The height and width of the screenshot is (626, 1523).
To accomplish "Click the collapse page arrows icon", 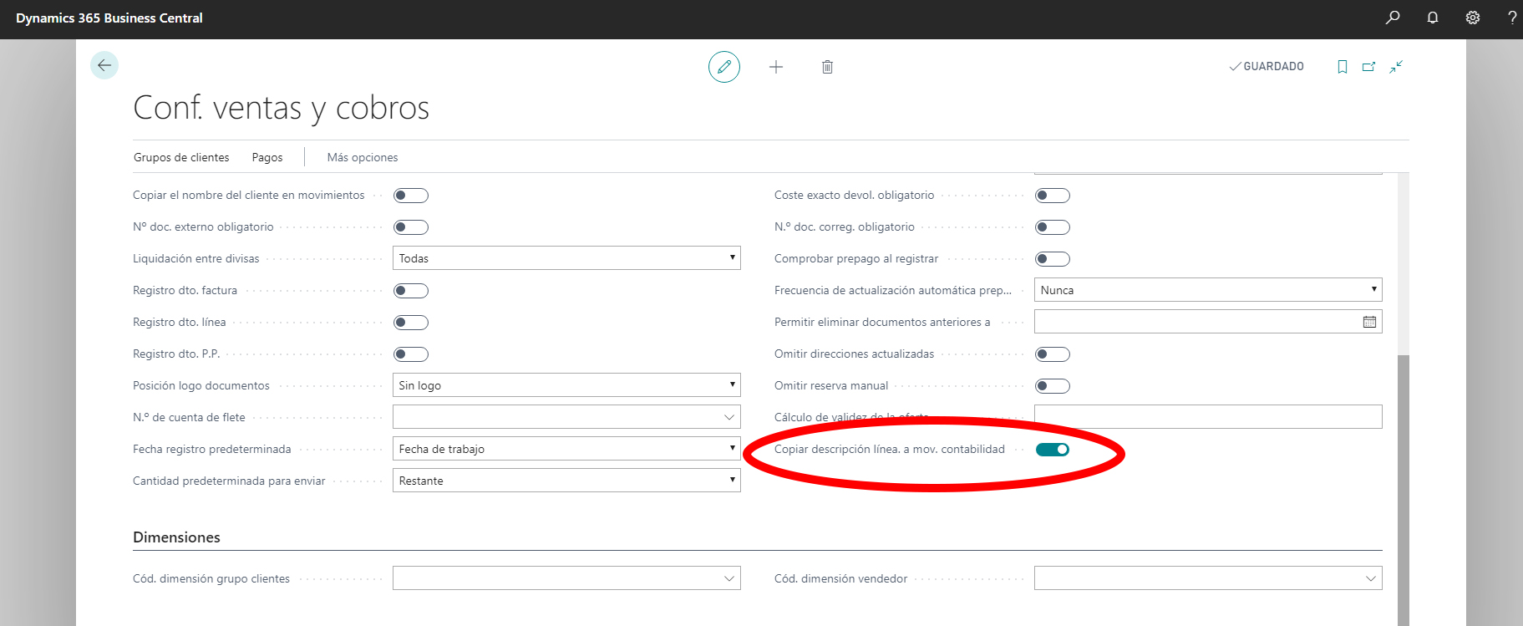I will pyautogui.click(x=1396, y=67).
